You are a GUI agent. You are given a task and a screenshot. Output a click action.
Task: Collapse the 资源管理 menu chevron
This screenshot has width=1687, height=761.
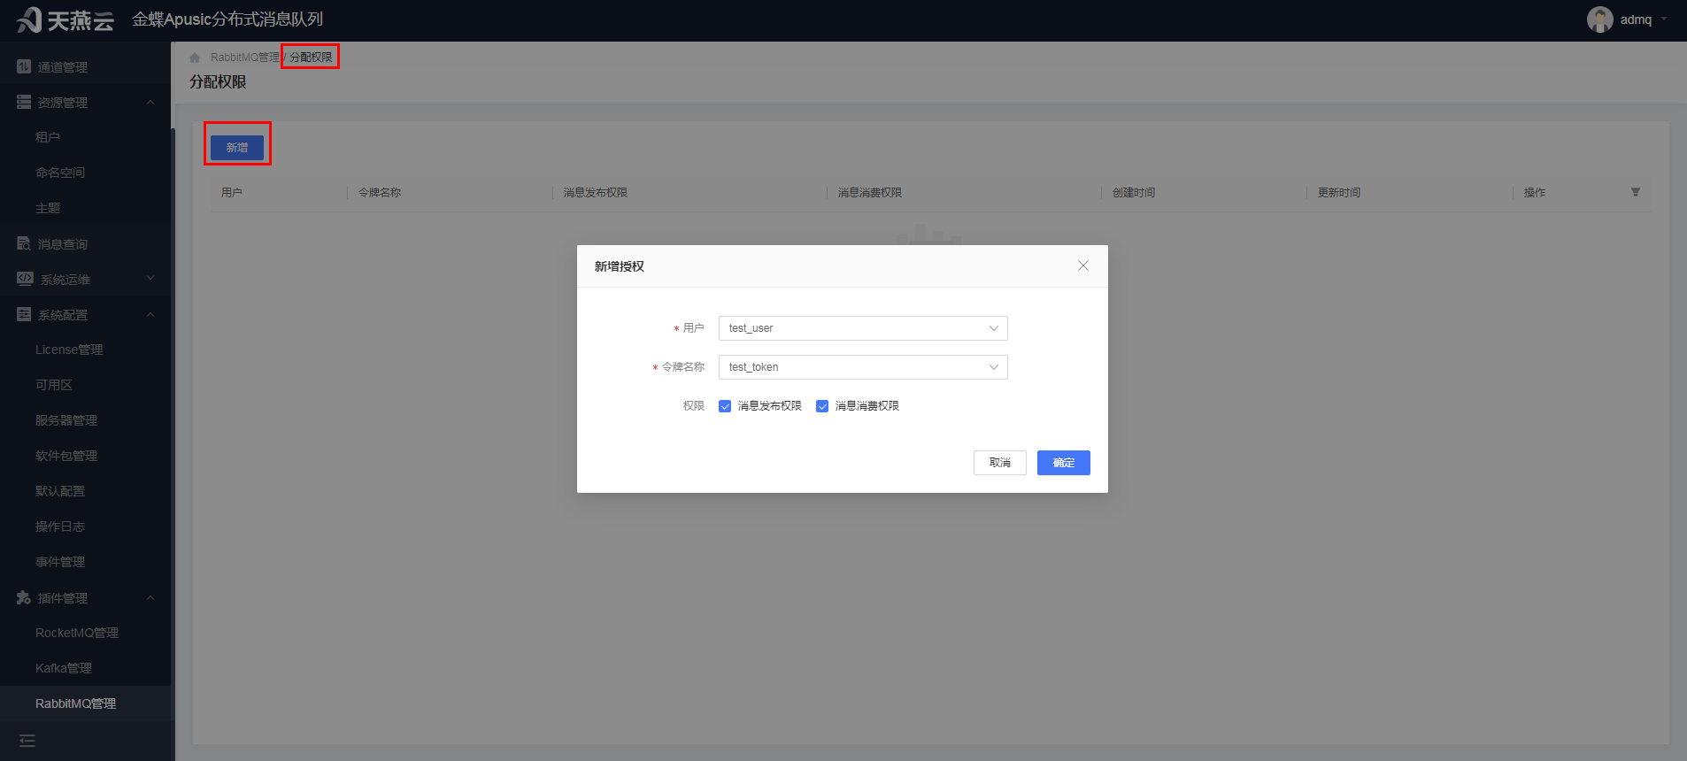[150, 102]
